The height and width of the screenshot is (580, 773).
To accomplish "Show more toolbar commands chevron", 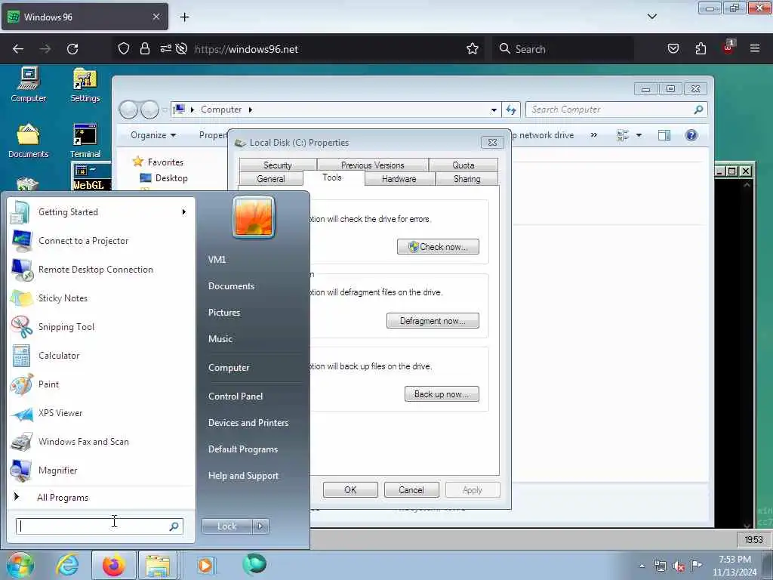I will 594,135.
